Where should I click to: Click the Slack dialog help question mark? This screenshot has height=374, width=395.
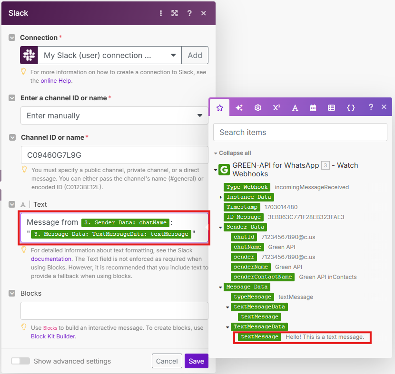pos(189,13)
